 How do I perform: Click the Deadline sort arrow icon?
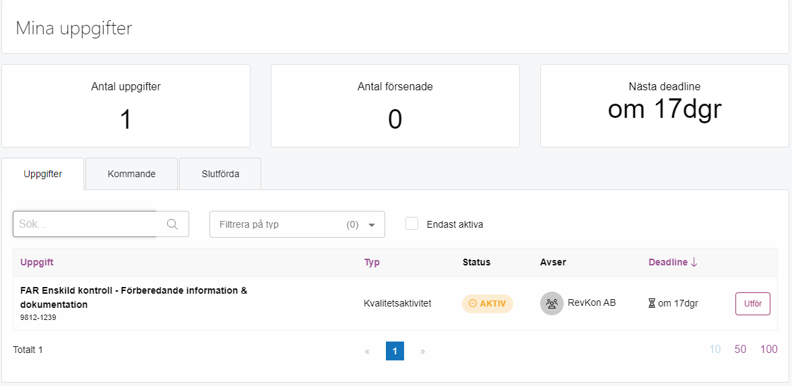[694, 262]
